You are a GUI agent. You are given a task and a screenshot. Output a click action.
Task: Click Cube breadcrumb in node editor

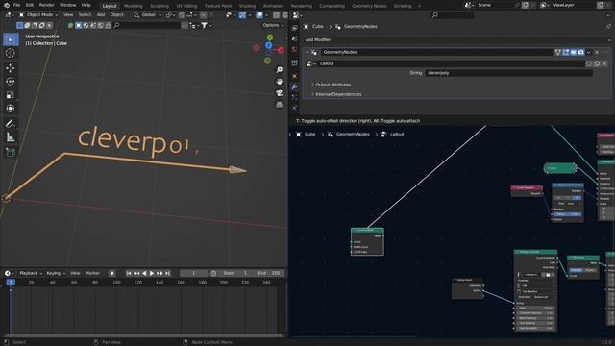point(309,135)
